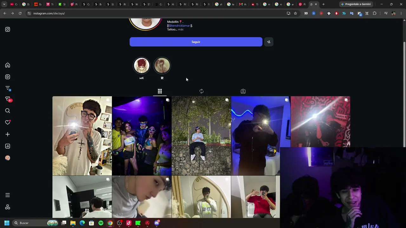
Task: Open TikTok from the taskbar
Action: coord(129,223)
